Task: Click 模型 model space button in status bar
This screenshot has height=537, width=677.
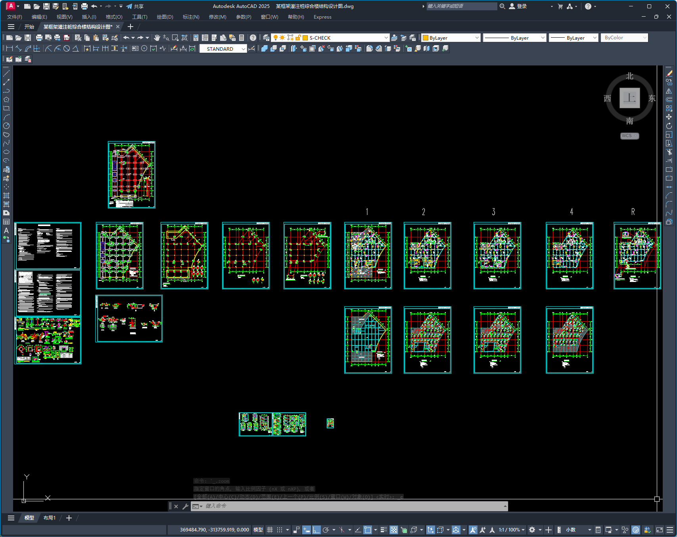Action: [258, 530]
